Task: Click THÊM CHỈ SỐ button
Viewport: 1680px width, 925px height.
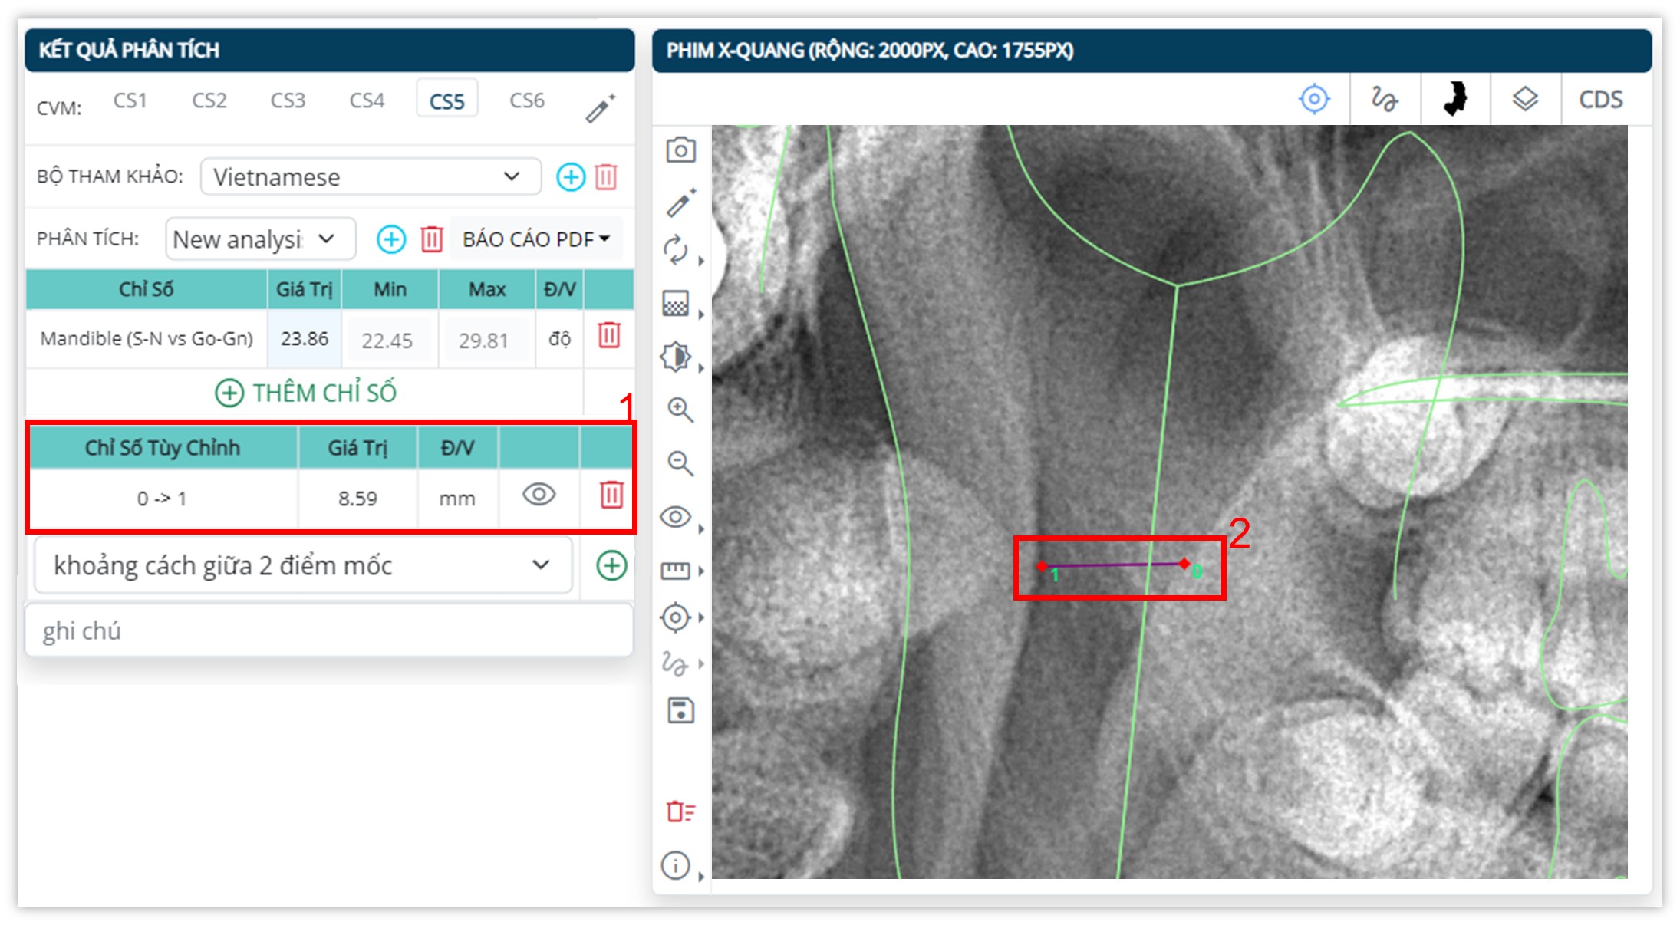Action: (x=305, y=393)
